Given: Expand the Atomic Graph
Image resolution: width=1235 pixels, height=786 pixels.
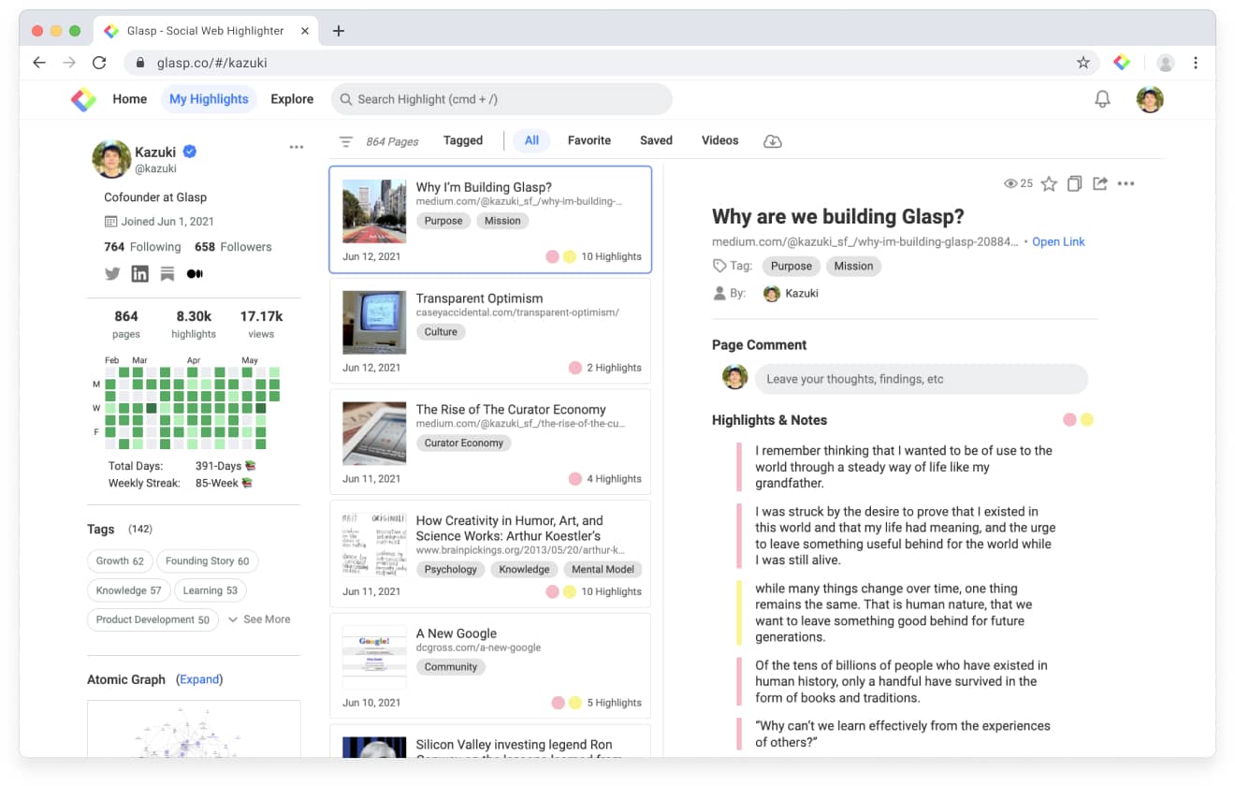Looking at the screenshot, I should click(199, 679).
